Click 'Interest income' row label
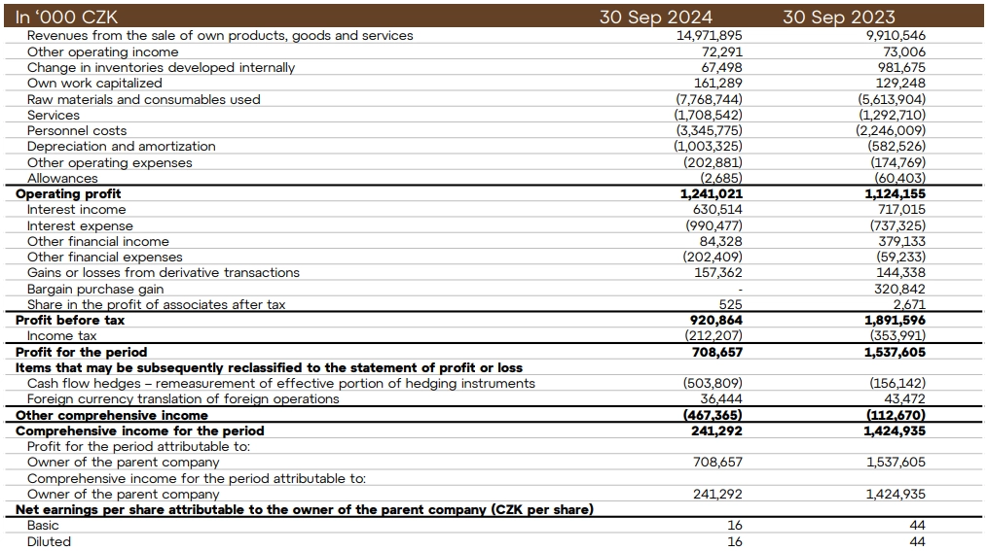Viewport: 988px width, 551px height. 76,210
